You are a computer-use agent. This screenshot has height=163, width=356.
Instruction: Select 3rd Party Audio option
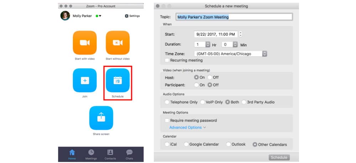click(x=244, y=102)
